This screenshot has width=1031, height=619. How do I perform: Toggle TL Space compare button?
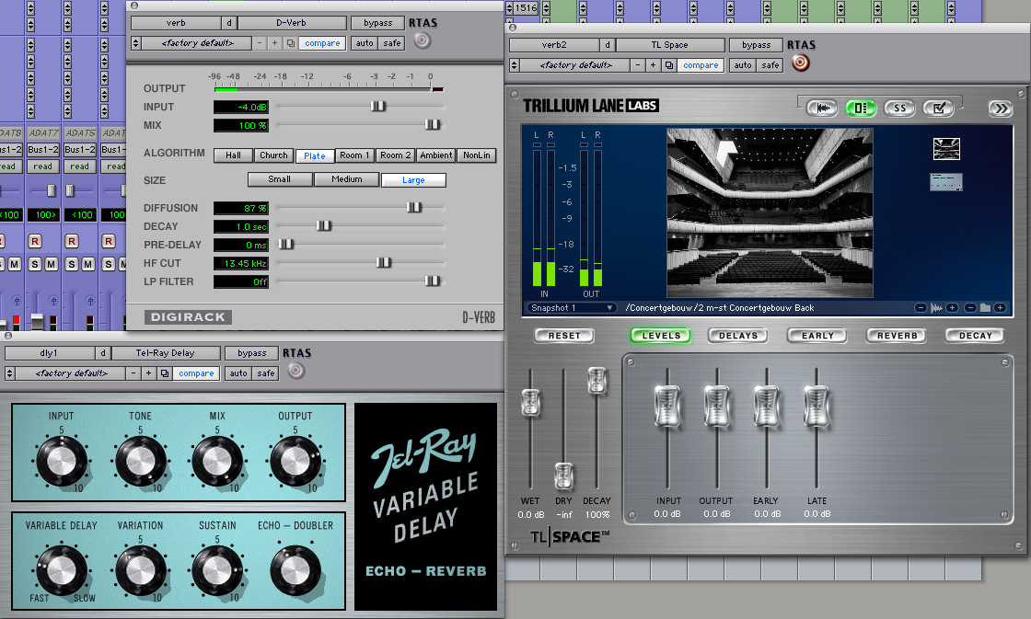(x=701, y=65)
